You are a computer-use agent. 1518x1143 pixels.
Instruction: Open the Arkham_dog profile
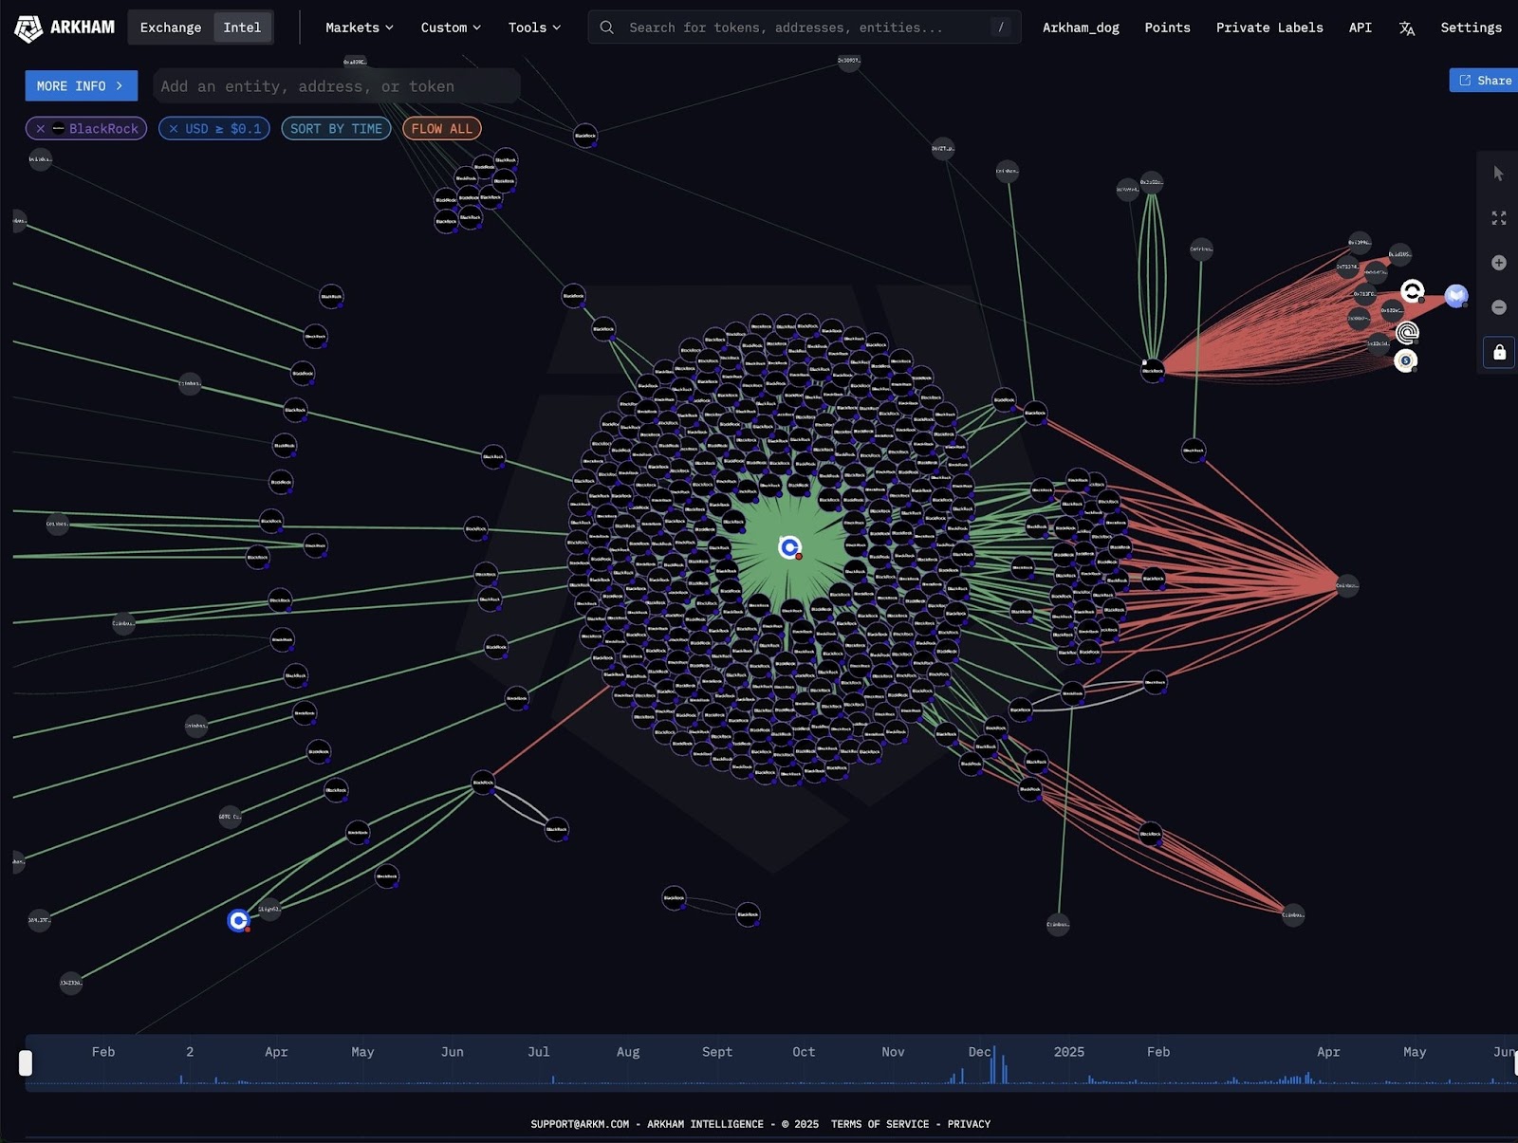click(x=1081, y=28)
